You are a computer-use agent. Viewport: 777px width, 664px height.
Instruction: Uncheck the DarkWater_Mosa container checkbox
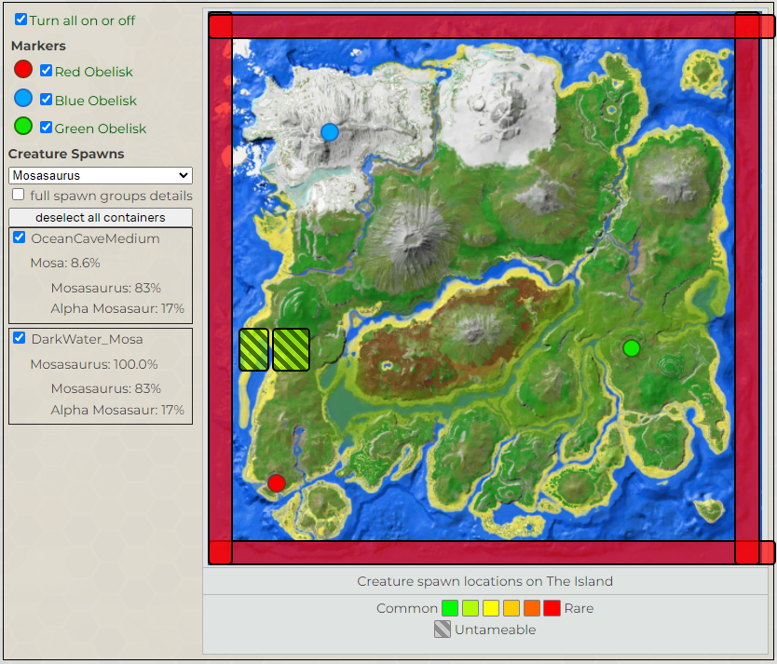tap(20, 338)
